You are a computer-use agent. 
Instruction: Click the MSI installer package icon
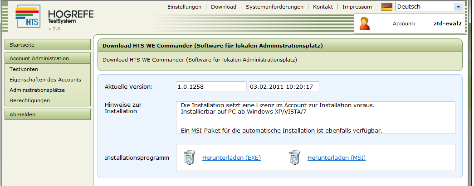pyautogui.click(x=294, y=158)
